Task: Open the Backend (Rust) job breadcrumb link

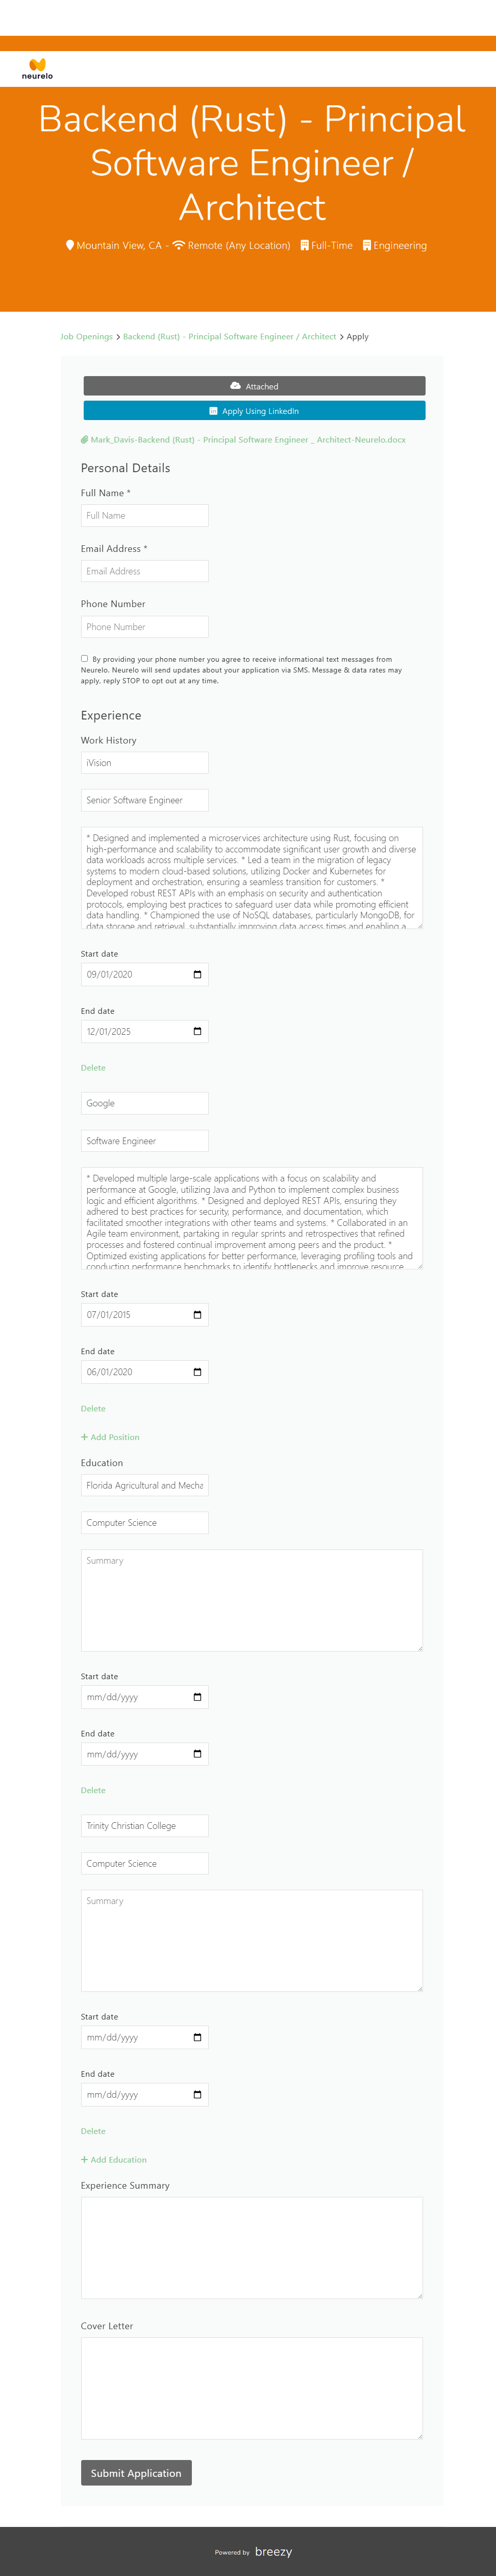Action: [229, 337]
